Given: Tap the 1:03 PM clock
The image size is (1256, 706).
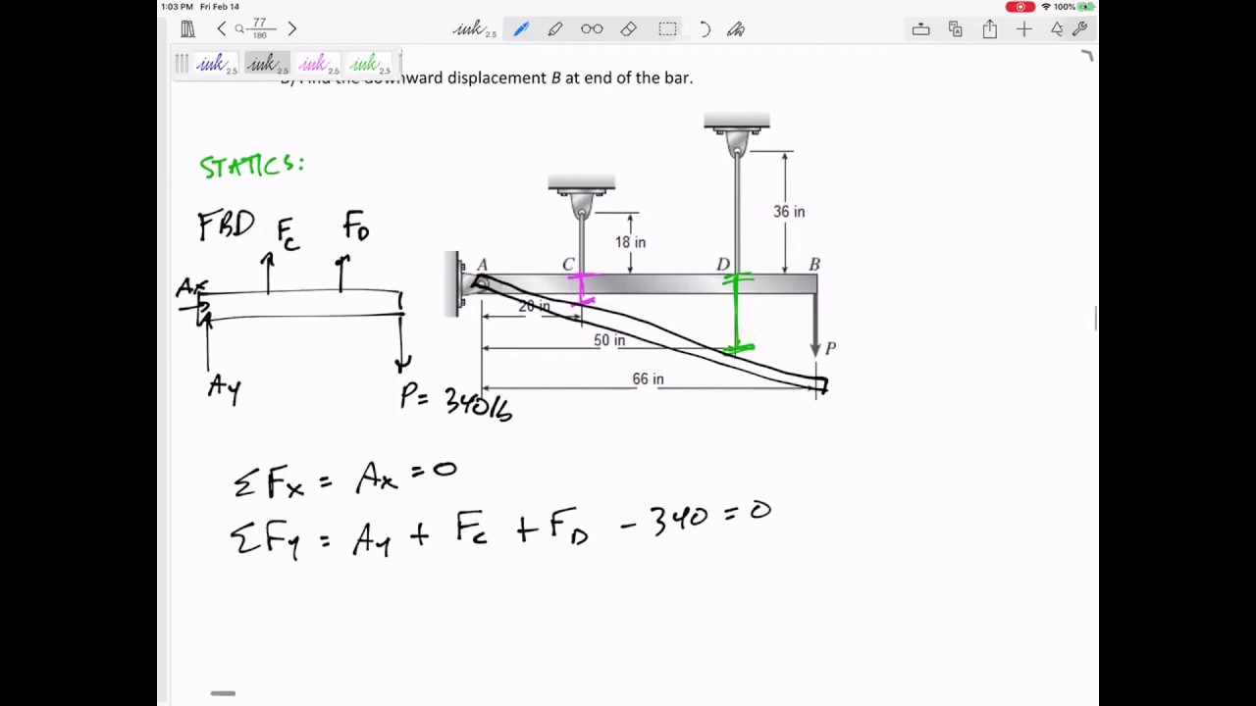Looking at the screenshot, I should pos(178,7).
